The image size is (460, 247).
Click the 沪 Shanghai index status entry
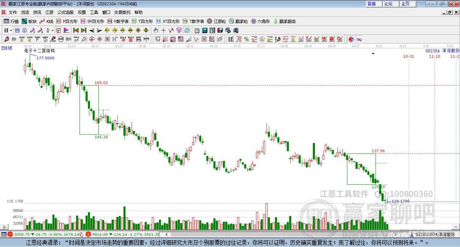point(46,234)
